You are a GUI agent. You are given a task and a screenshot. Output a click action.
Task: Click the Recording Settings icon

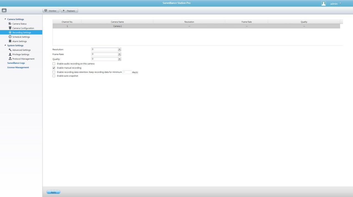coord(10,33)
